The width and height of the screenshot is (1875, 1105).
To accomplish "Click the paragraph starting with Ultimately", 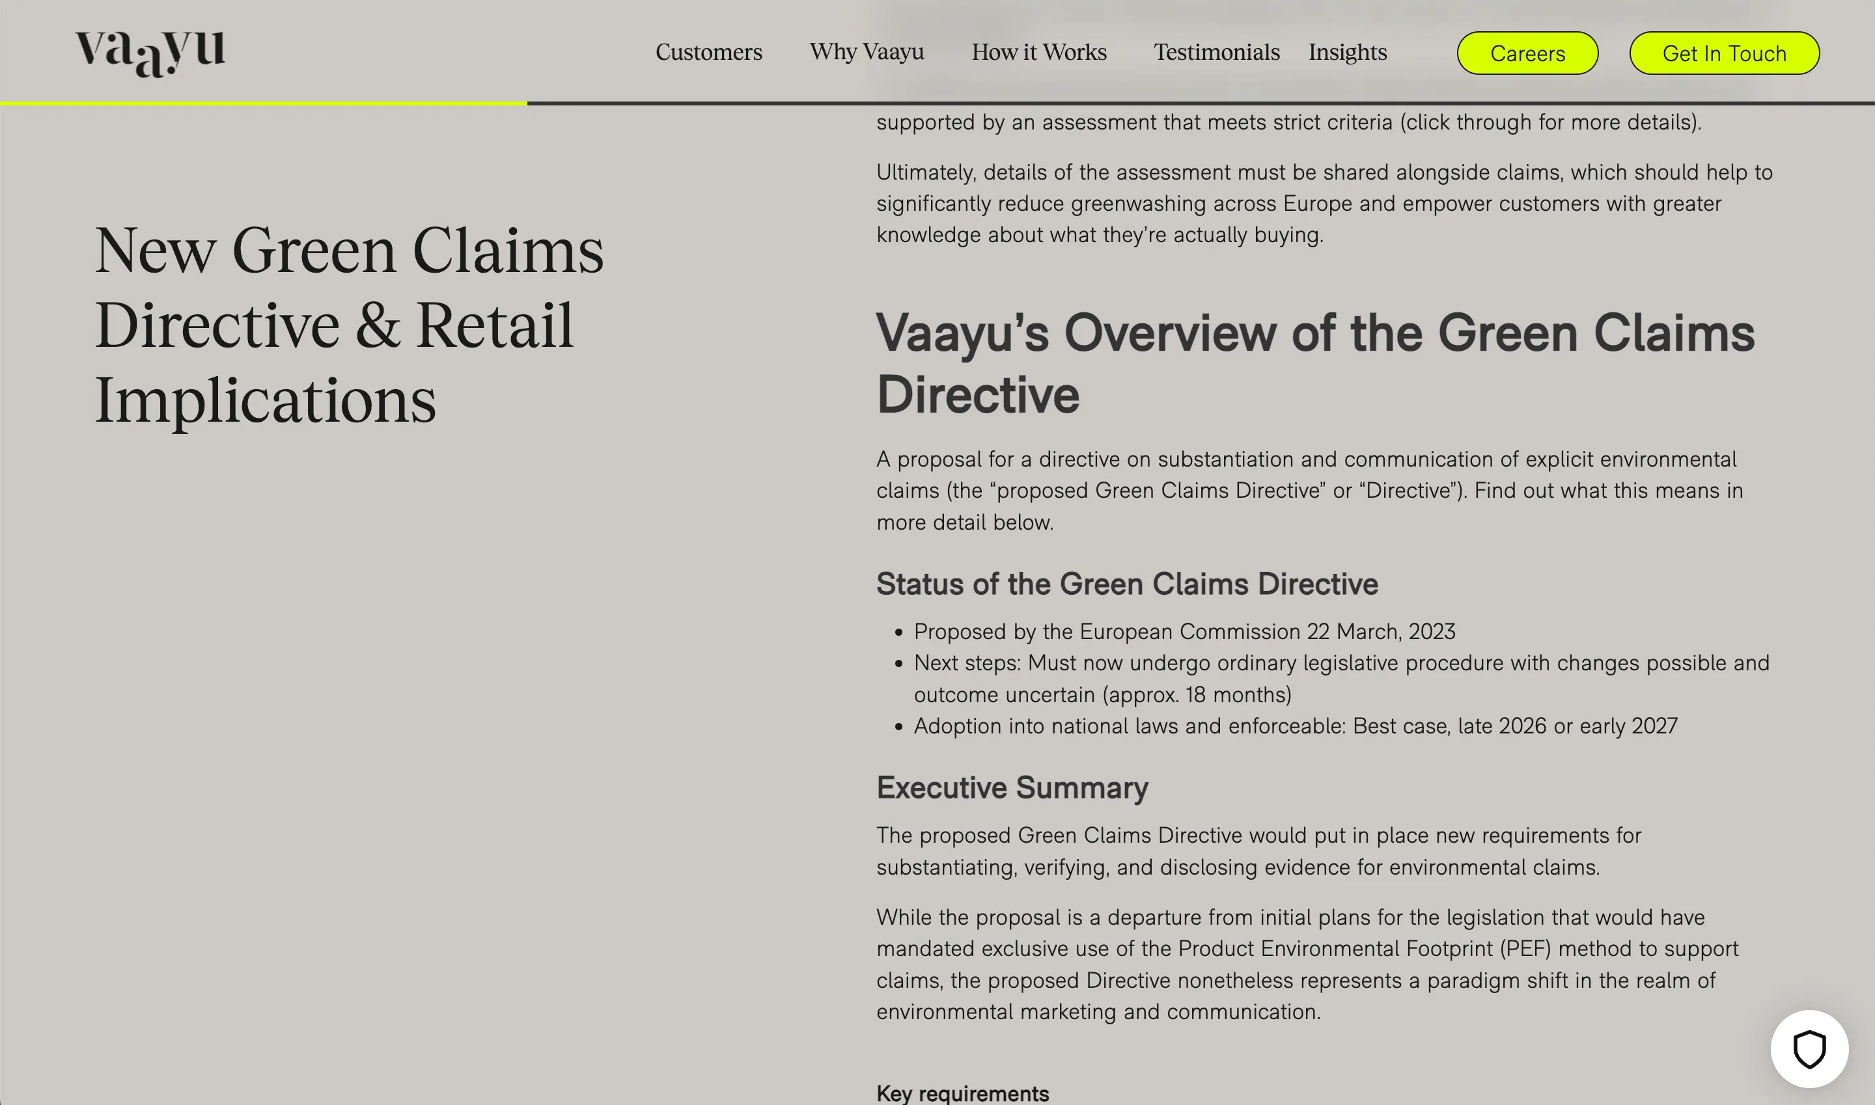I will pyautogui.click(x=1323, y=203).
